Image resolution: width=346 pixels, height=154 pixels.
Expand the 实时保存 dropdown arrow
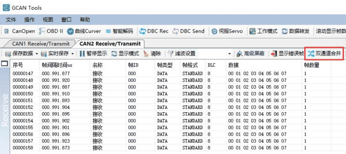(x=73, y=53)
